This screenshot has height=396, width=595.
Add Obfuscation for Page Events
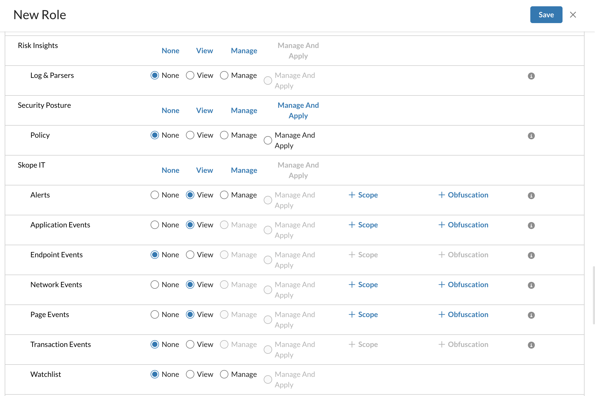pos(463,314)
